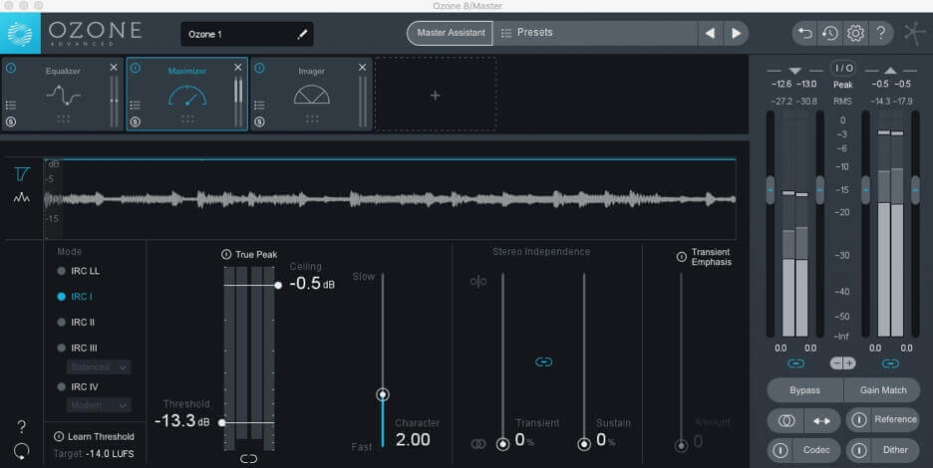Click the Transient Emphasis Amount handle

coord(681,445)
